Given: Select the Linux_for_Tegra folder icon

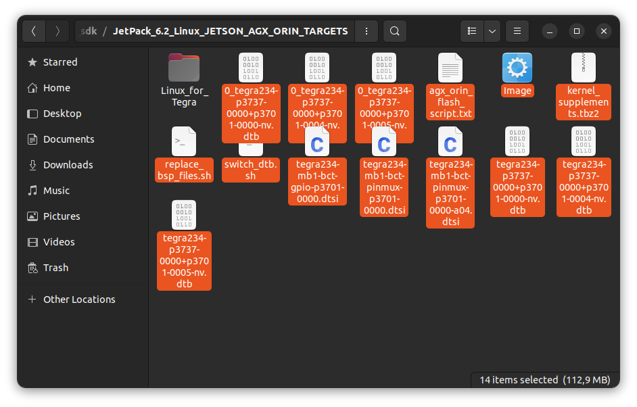Looking at the screenshot, I should click(184, 68).
